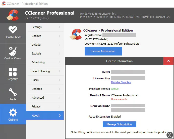Screen dimensions: 174x139
Task: Click the About row chevron
Action: (60, 116)
